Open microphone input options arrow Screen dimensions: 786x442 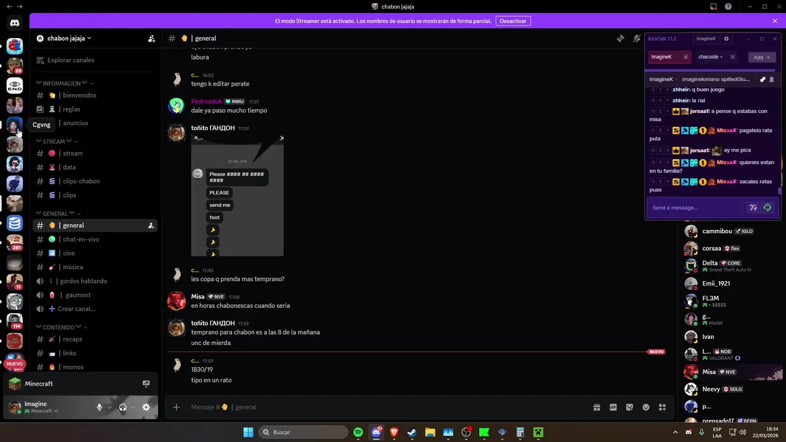110,407
